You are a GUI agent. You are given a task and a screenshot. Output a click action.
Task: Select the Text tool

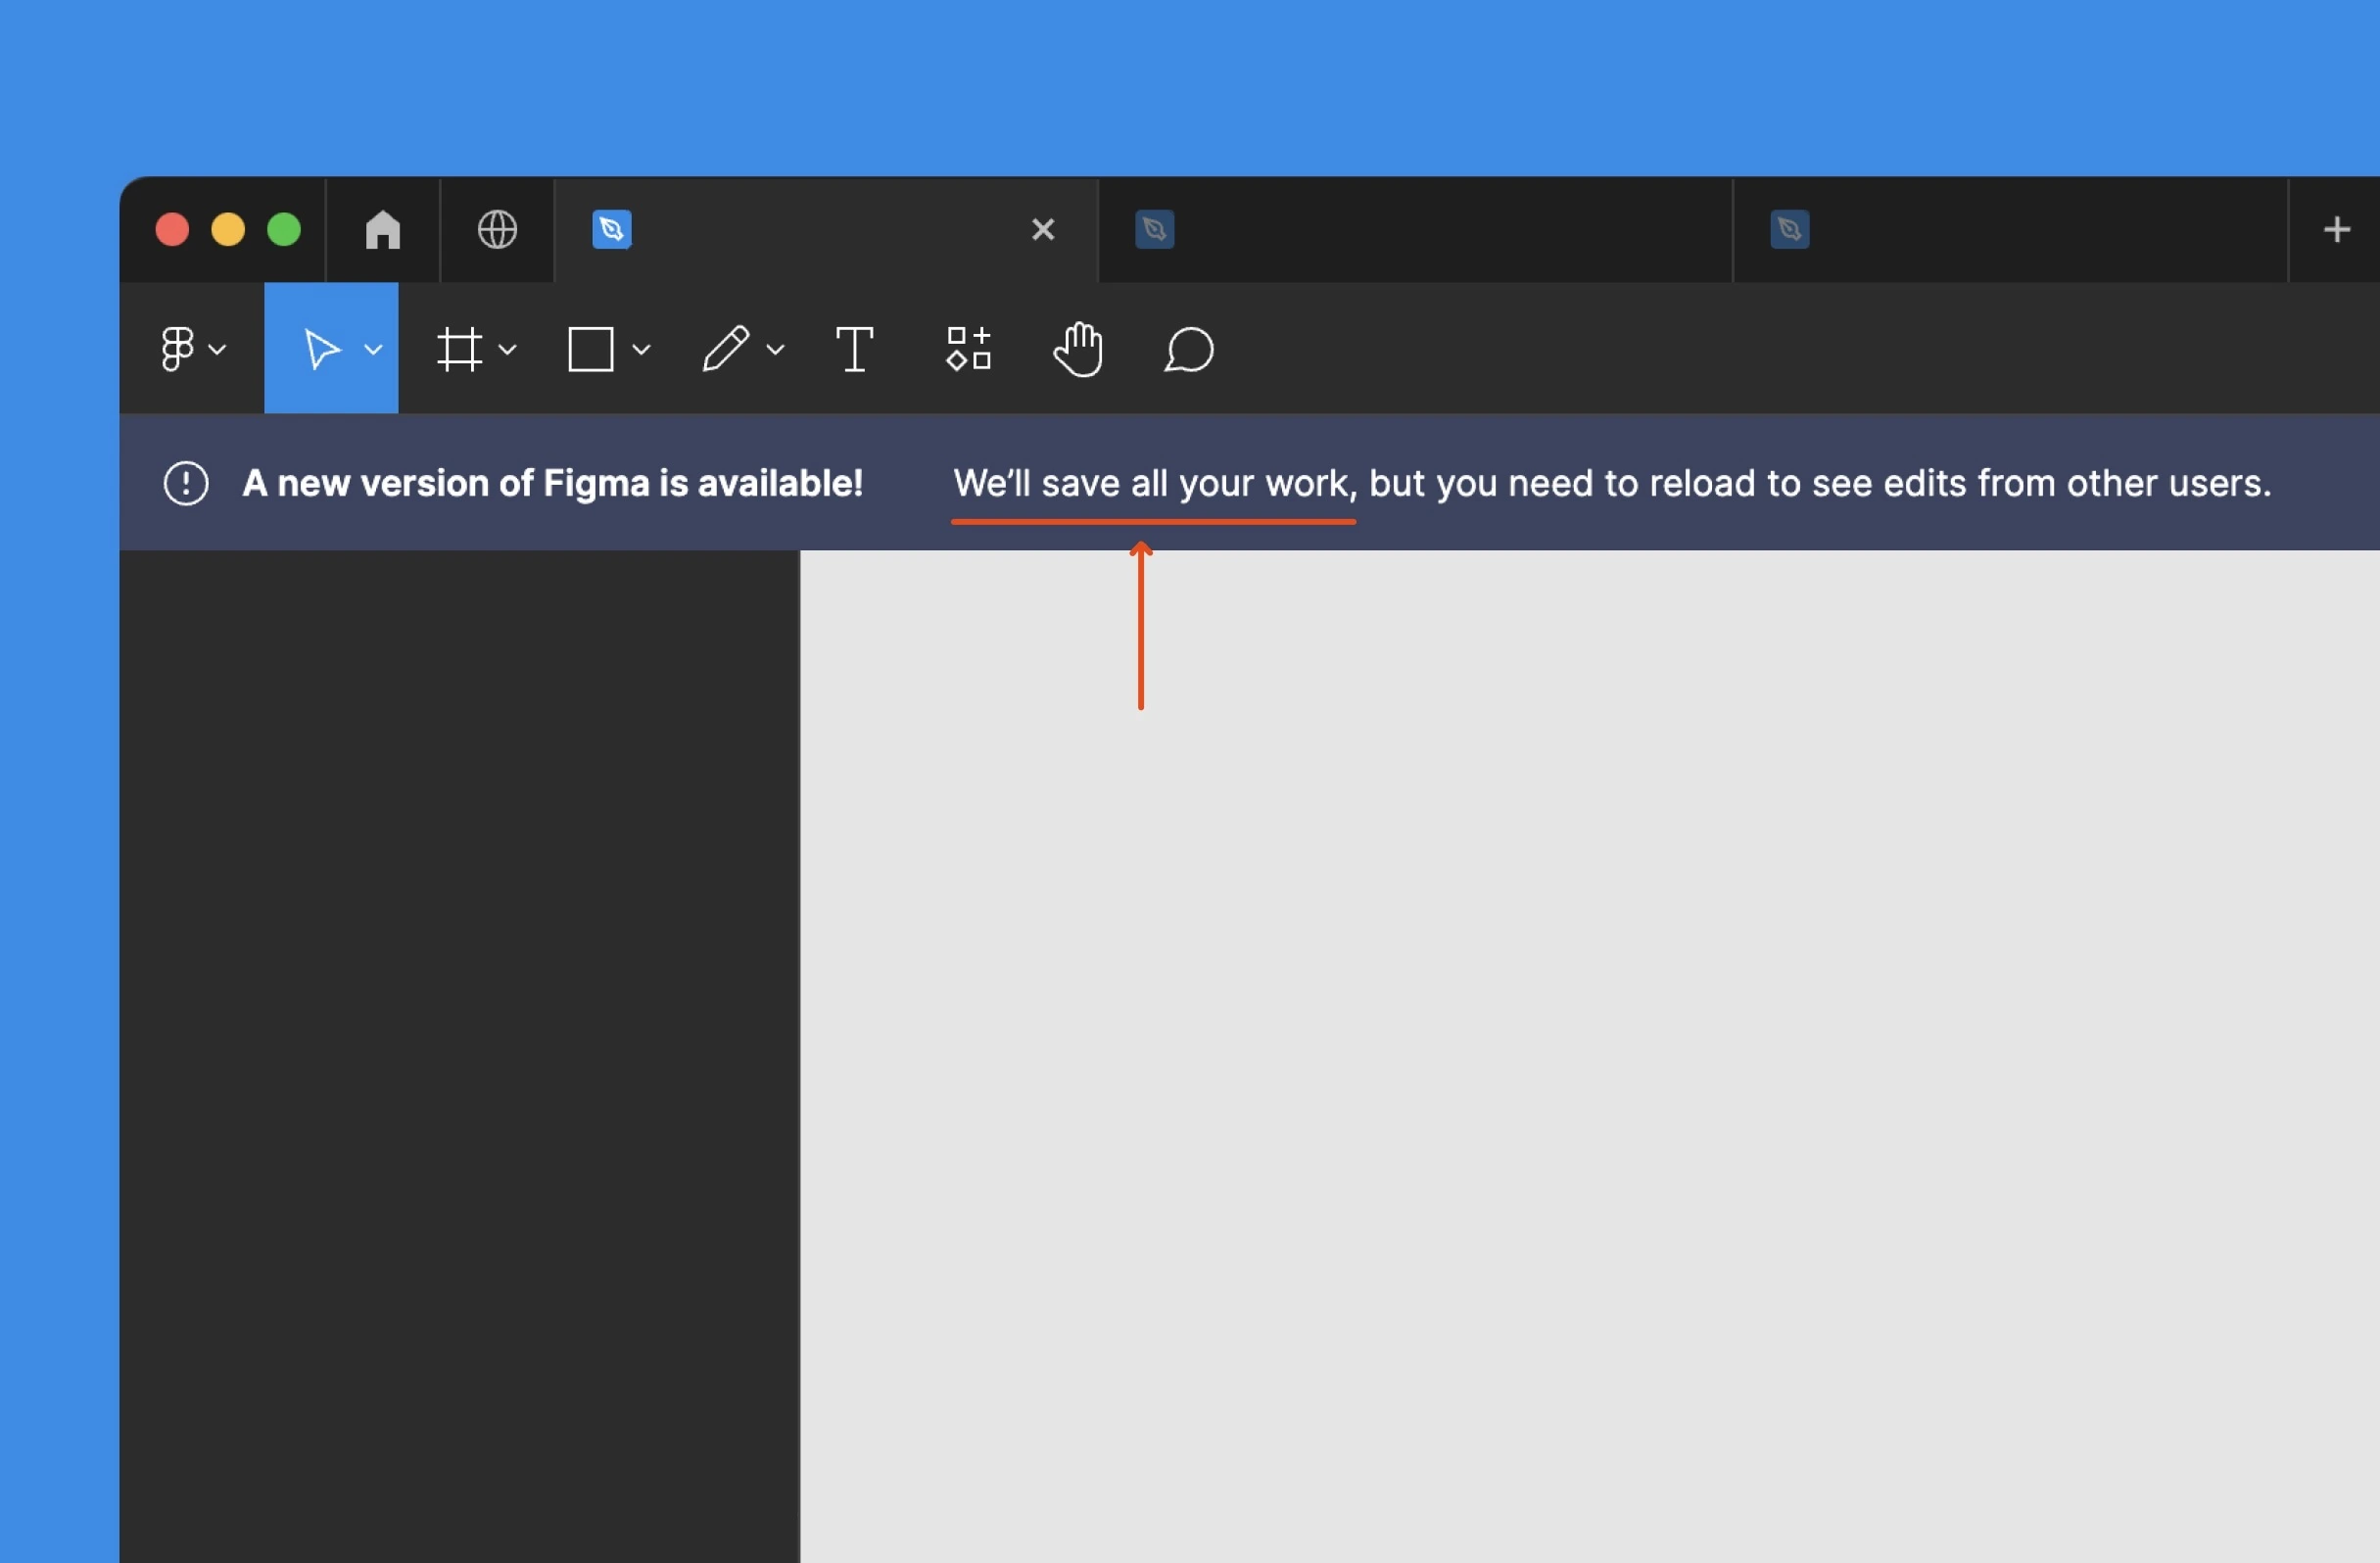point(855,349)
